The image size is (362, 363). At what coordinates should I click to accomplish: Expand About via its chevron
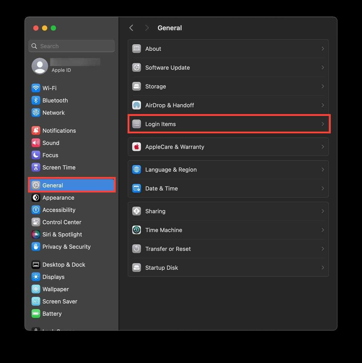(x=323, y=49)
